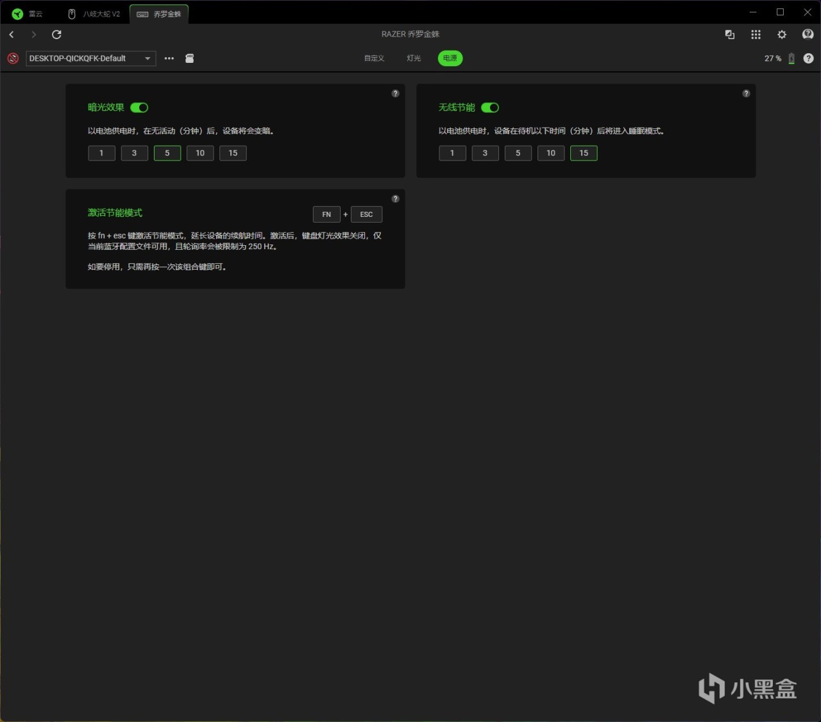This screenshot has width=821, height=722.
Task: Set 暗光效果 timeout to 10 minutes
Action: click(x=200, y=153)
